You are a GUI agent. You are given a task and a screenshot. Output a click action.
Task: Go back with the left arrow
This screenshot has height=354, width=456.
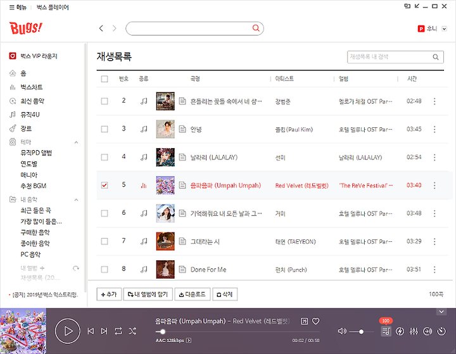(101, 28)
